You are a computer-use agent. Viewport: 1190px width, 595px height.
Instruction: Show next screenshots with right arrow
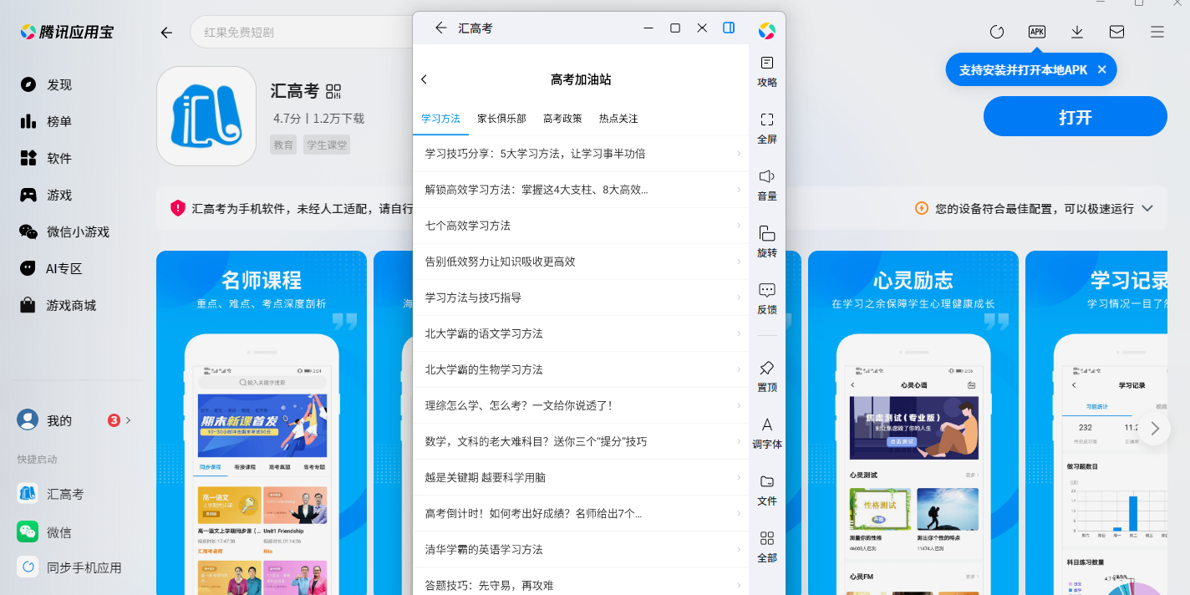click(x=1155, y=429)
